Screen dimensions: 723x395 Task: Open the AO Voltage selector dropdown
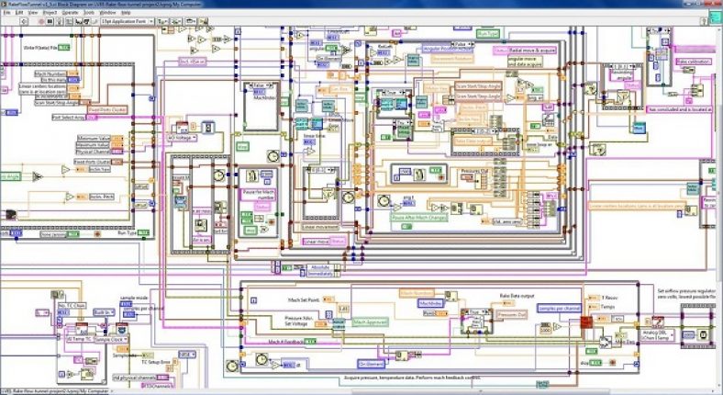click(183, 138)
